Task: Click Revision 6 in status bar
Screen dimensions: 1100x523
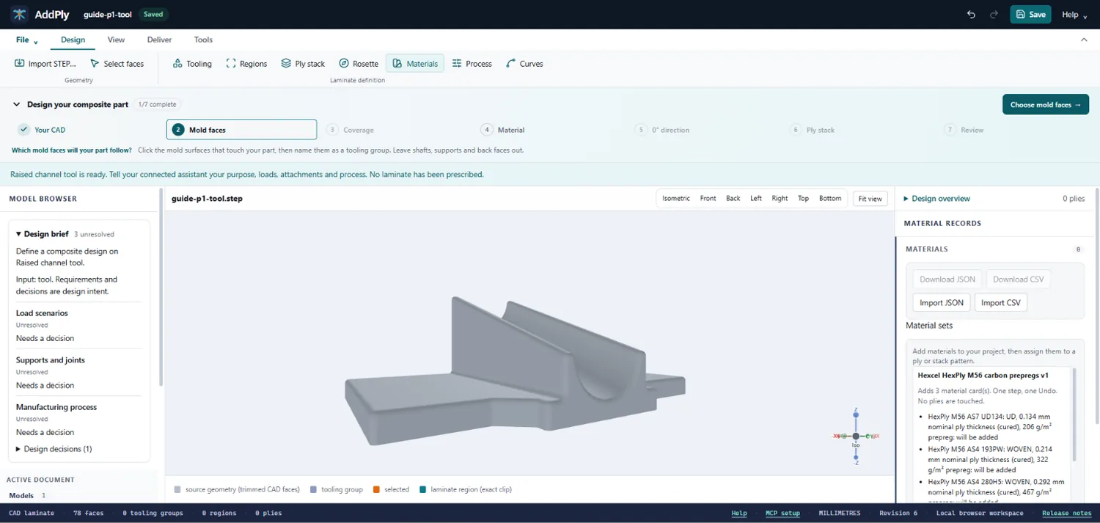Action: 898,513
